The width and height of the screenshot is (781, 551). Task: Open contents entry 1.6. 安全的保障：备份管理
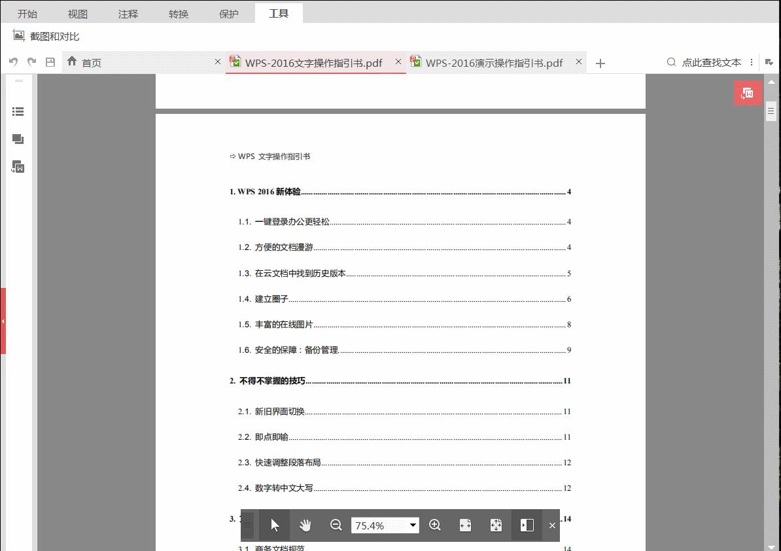(x=404, y=349)
